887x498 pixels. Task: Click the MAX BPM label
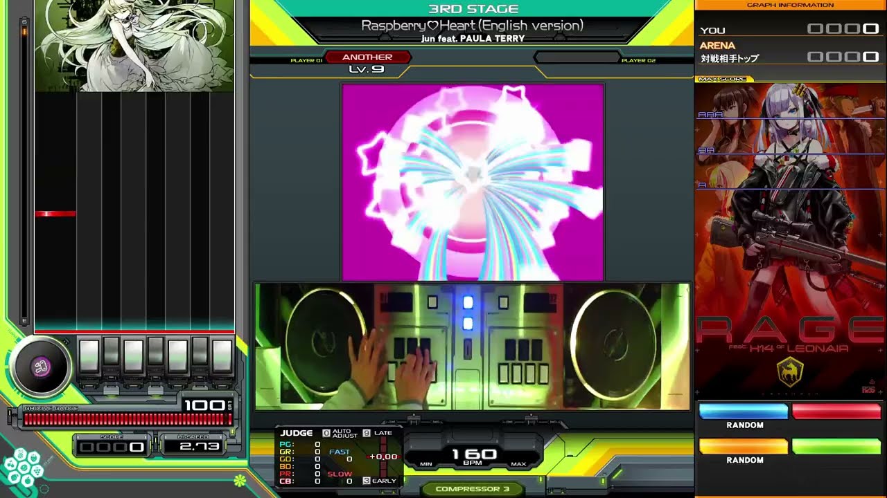click(518, 464)
